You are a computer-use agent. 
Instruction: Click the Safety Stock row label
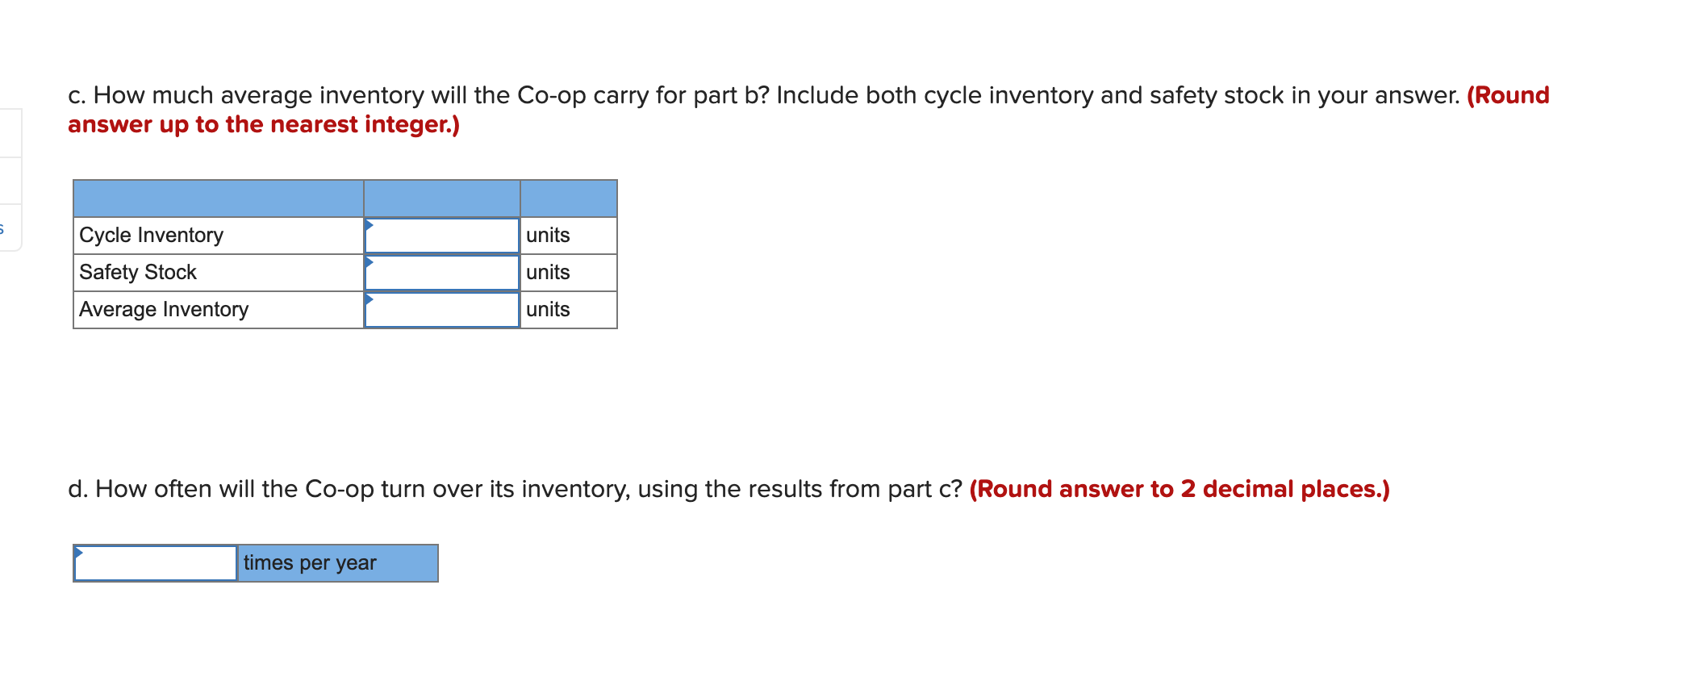[137, 272]
